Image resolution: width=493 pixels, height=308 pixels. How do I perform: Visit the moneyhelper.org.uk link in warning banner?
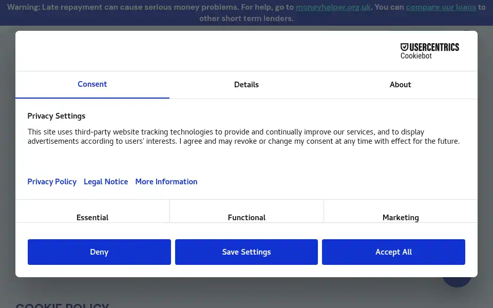click(x=333, y=7)
